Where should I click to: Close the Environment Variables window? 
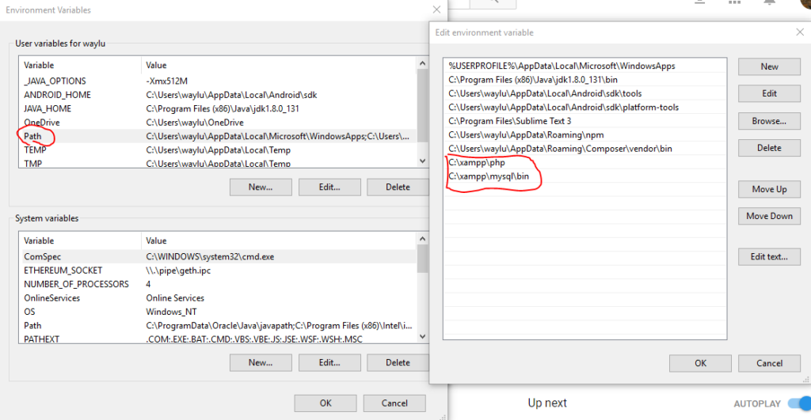436,9
